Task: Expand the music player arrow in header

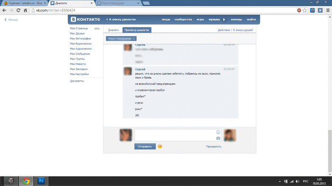Action: tap(224, 19)
